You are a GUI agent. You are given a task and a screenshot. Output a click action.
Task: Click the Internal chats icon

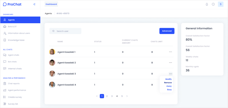tap(5, 69)
